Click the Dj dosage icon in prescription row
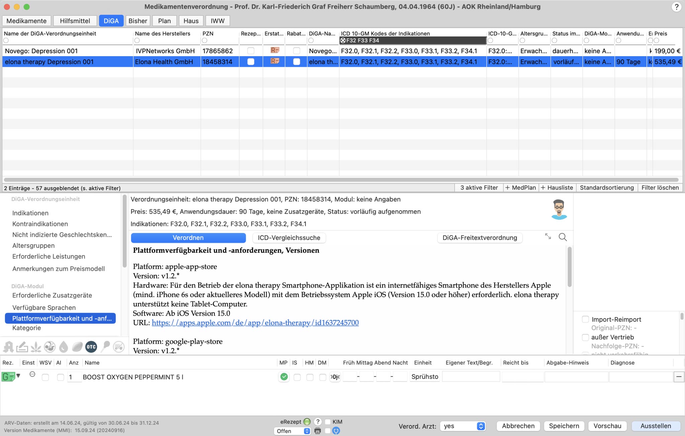This screenshot has height=436, width=685. [x=335, y=377]
